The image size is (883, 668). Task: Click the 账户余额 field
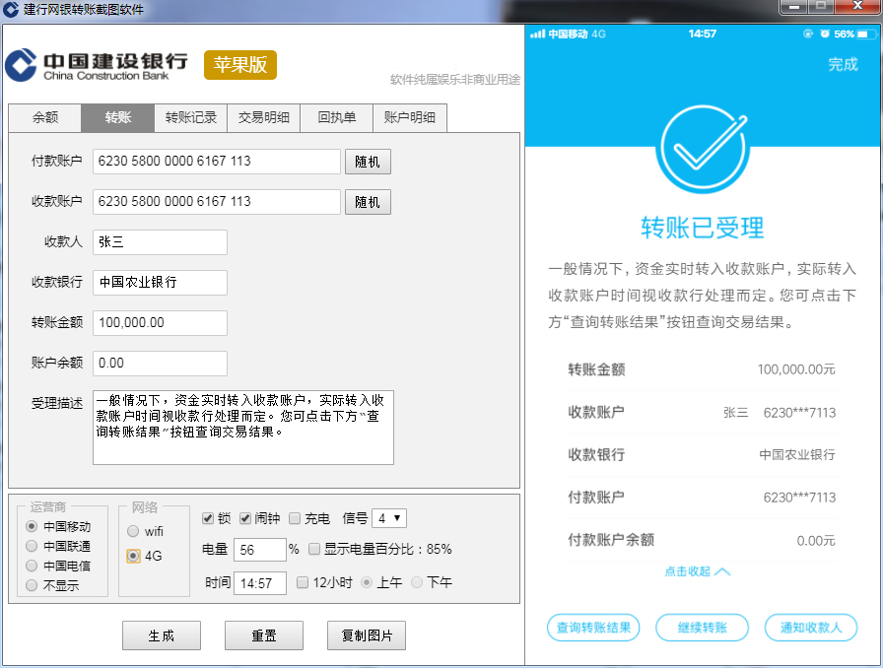click(160, 364)
